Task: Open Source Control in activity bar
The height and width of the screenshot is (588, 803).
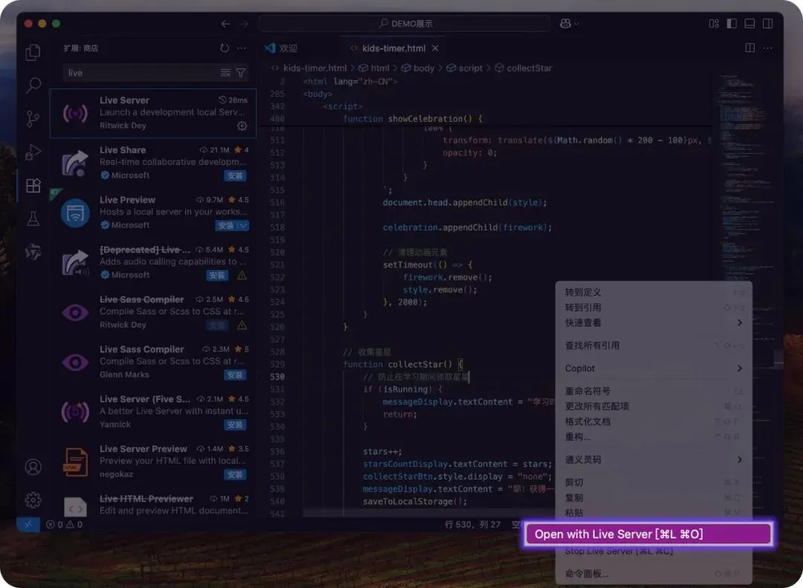Action: (33, 118)
